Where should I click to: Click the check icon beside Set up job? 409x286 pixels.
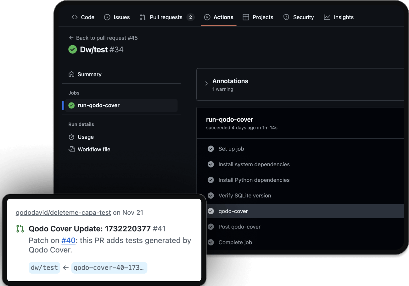click(x=211, y=149)
